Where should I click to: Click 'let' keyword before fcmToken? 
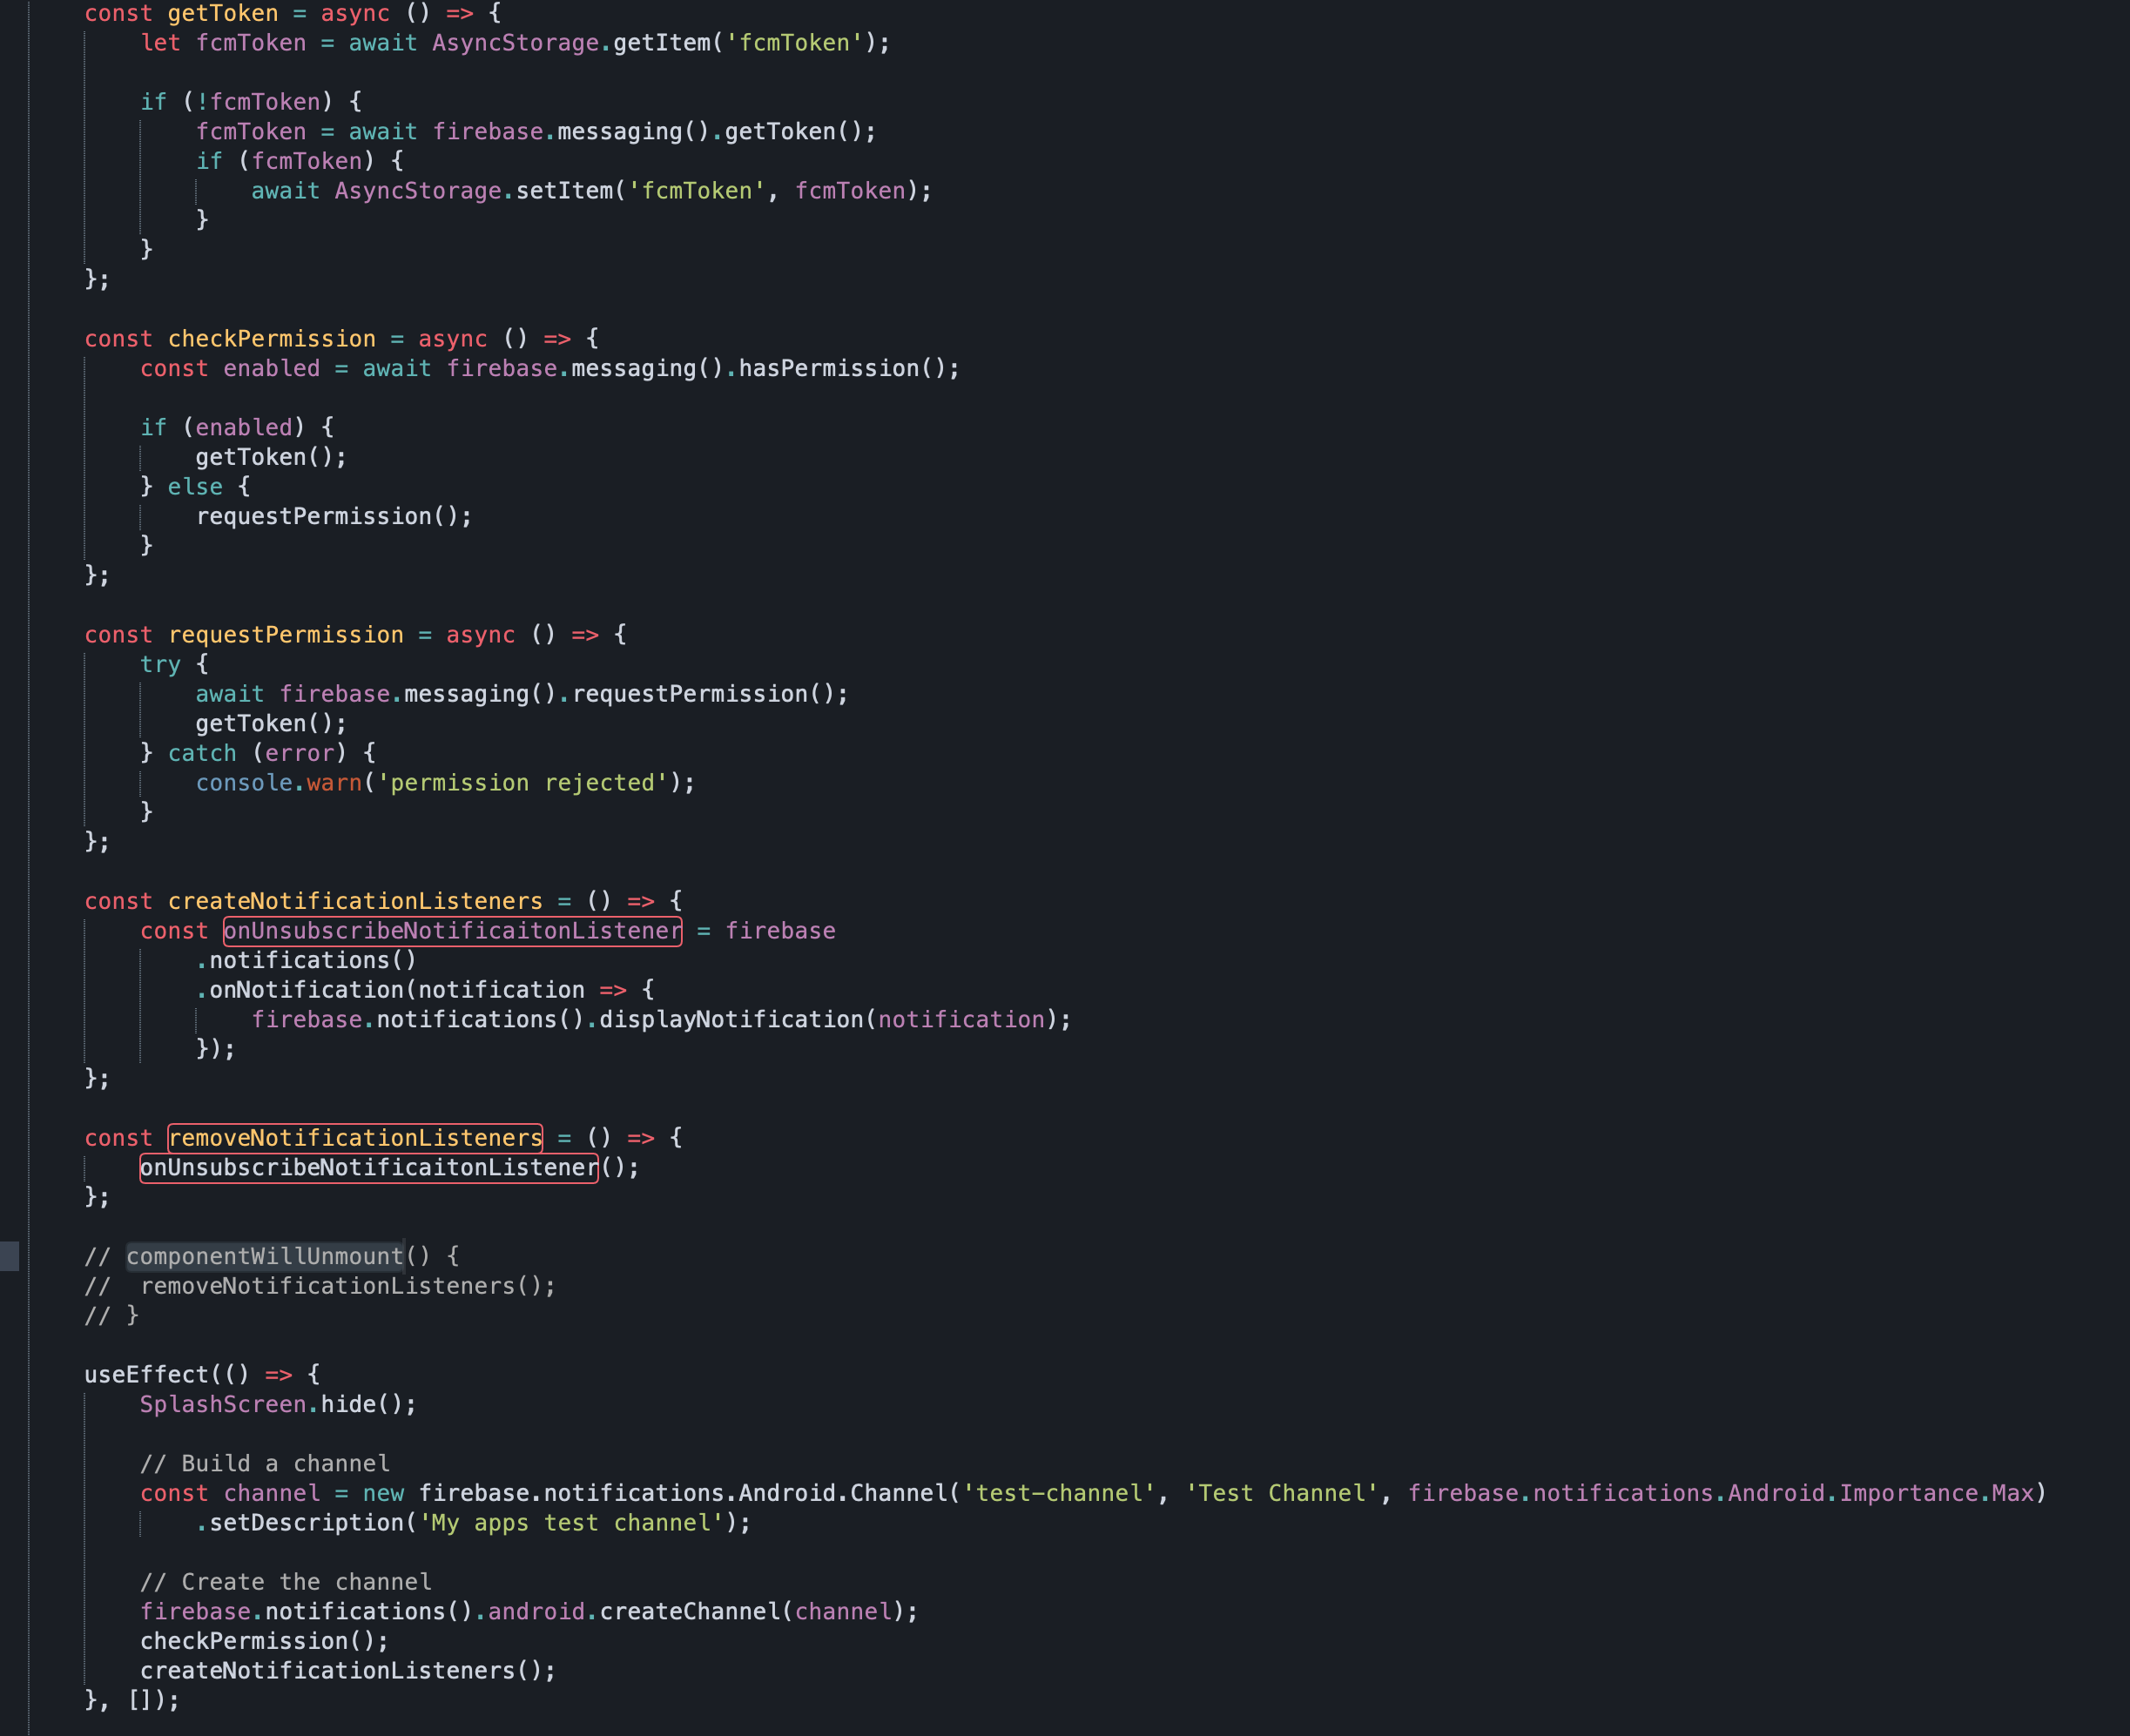(160, 43)
